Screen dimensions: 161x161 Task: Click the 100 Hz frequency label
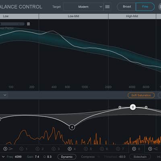11,87
